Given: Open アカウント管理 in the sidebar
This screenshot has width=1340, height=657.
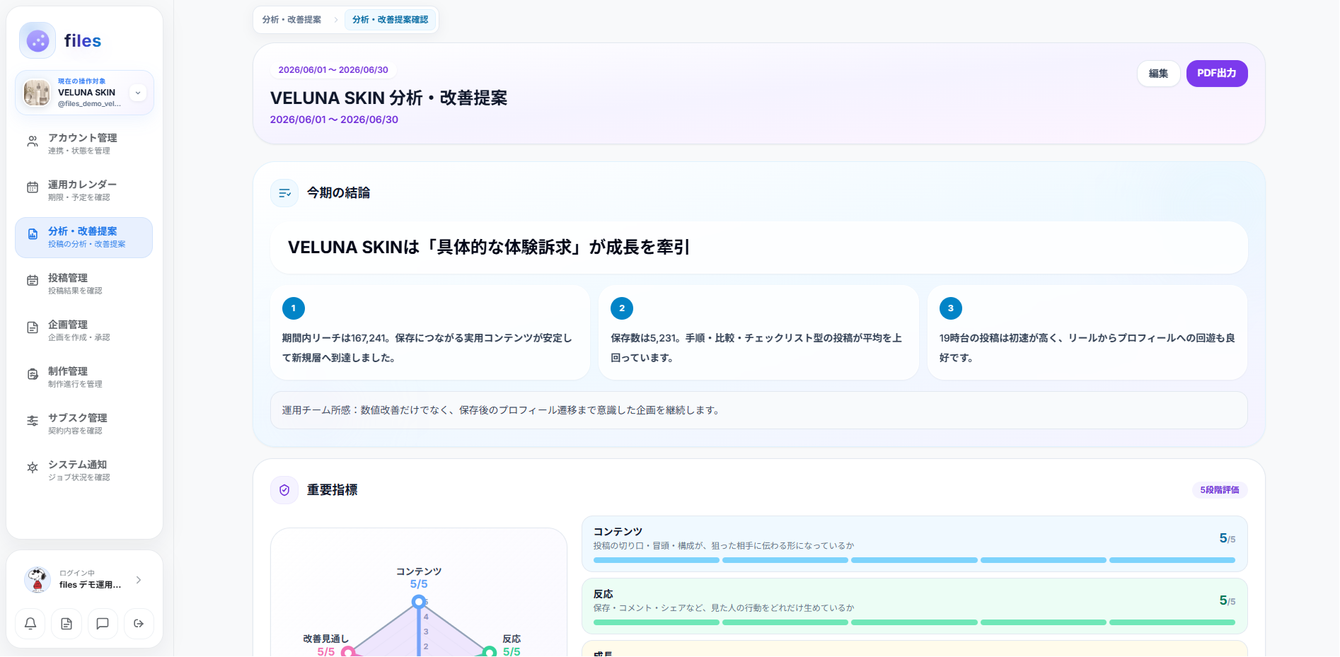Looking at the screenshot, I should click(x=83, y=144).
